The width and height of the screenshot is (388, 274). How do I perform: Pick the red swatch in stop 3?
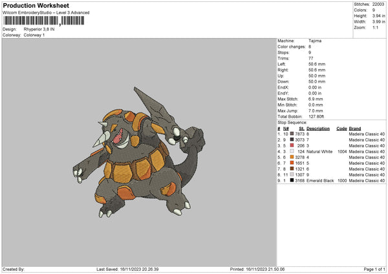click(293, 145)
